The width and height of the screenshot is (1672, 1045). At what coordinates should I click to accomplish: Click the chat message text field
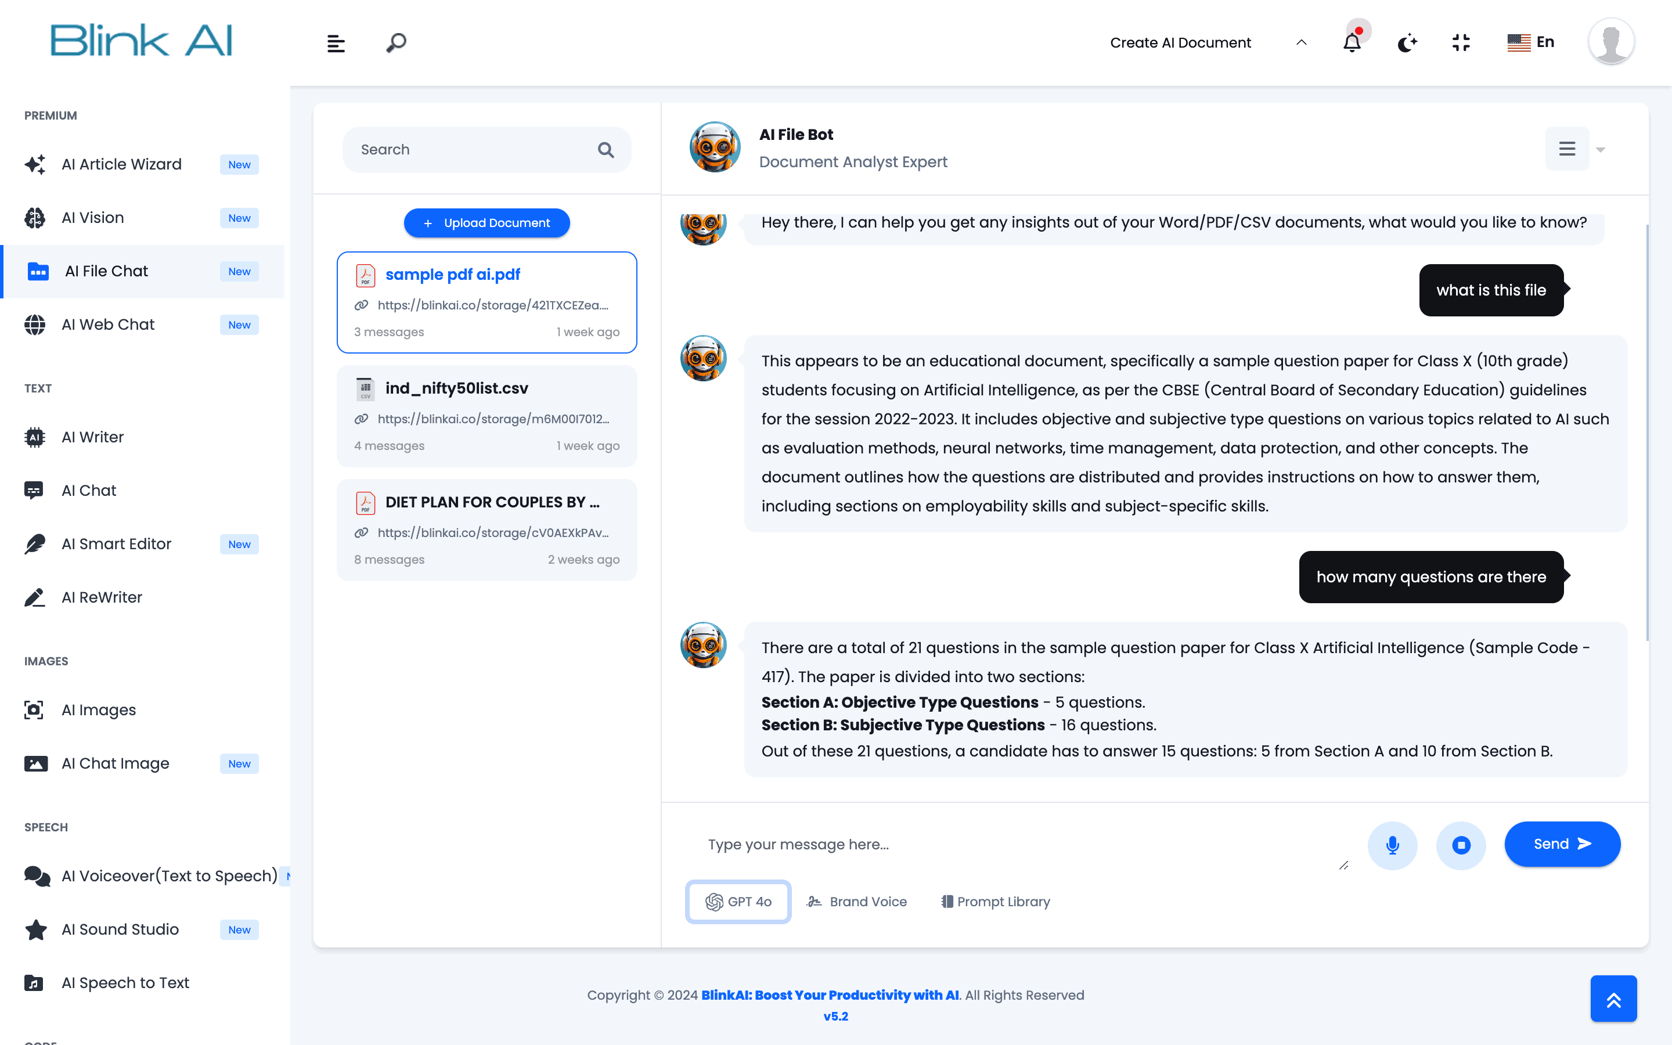pos(1015,845)
